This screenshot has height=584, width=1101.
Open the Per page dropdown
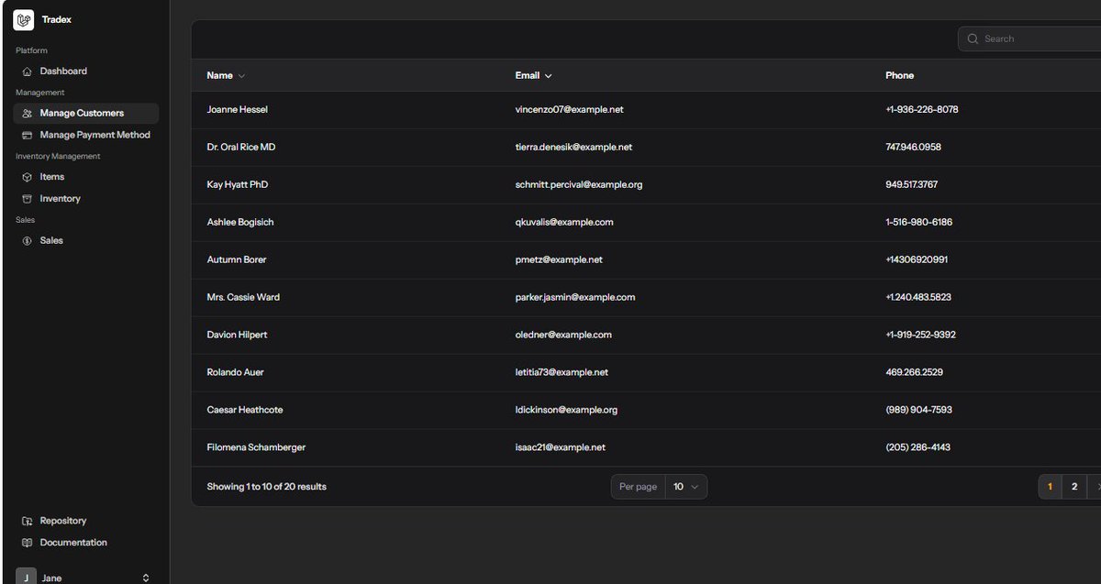(x=686, y=487)
